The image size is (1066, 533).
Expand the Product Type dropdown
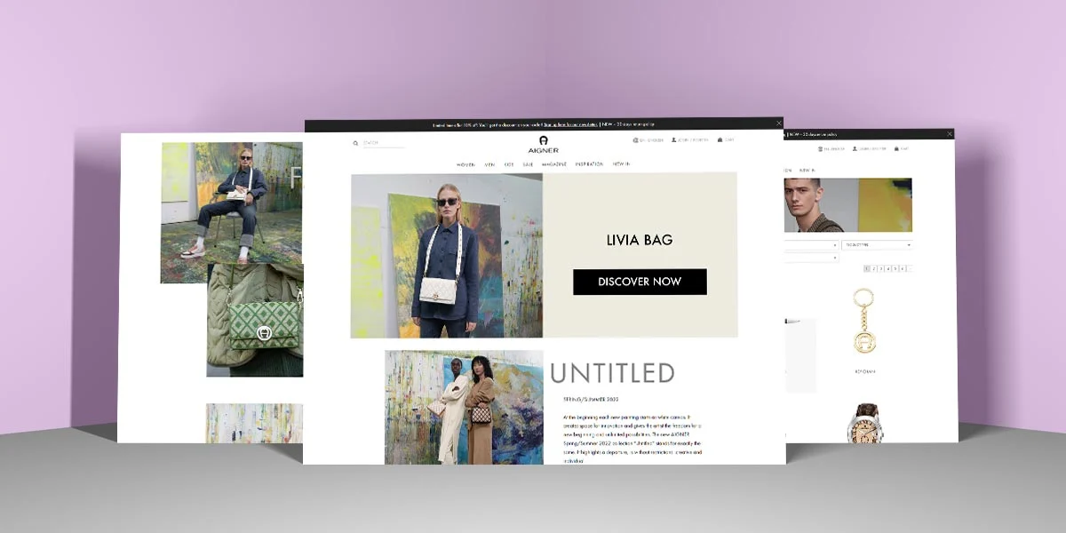point(877,244)
